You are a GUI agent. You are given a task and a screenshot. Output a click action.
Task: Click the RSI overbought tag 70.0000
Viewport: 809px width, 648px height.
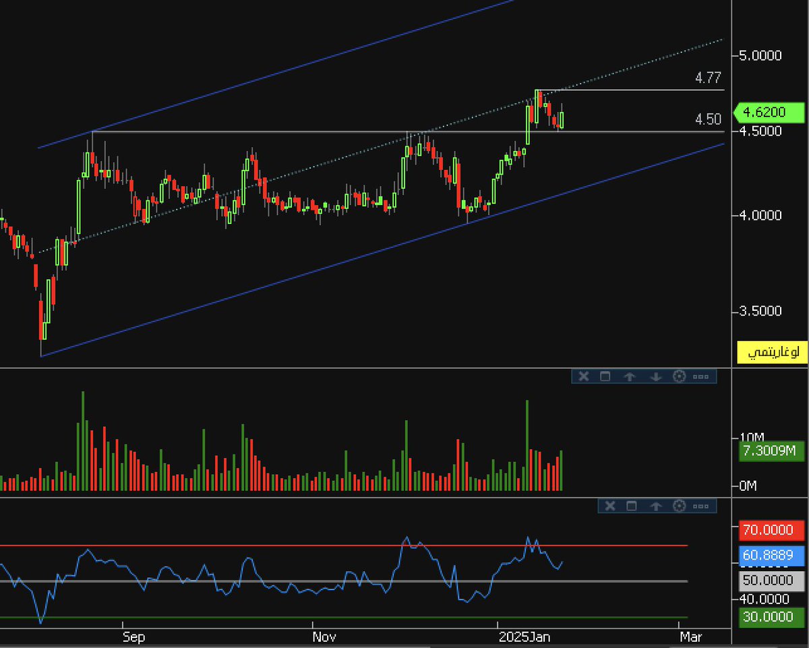pos(772,530)
